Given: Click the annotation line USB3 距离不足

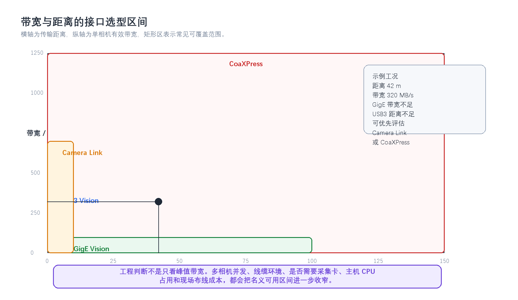Looking at the screenshot, I should click(393, 114).
